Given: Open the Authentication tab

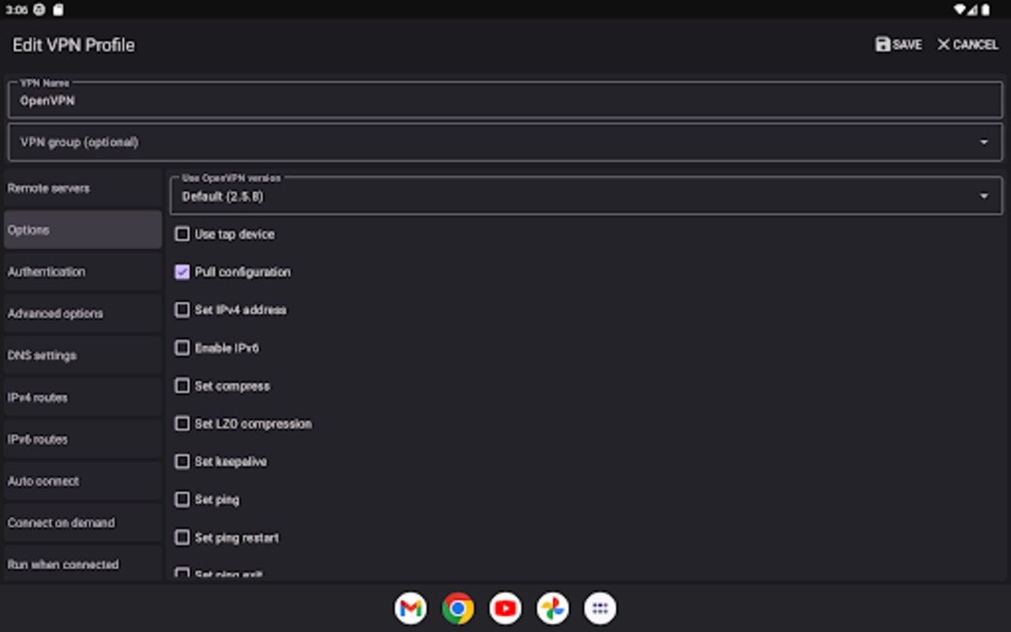Looking at the screenshot, I should pyautogui.click(x=83, y=272).
